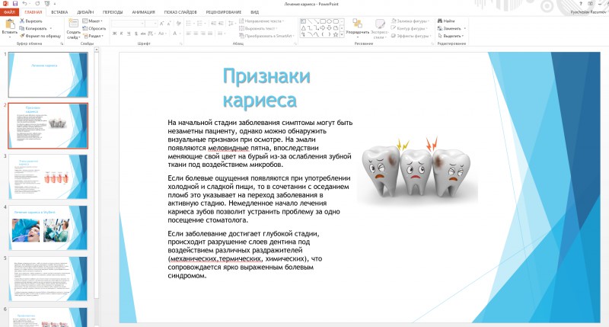The width and height of the screenshot is (609, 327).
Task: Switch to ПЕРЕХОДЫ (Transitions) tab
Action: click(113, 12)
